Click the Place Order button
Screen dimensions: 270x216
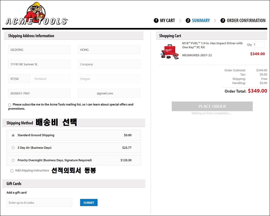pyautogui.click(x=212, y=106)
